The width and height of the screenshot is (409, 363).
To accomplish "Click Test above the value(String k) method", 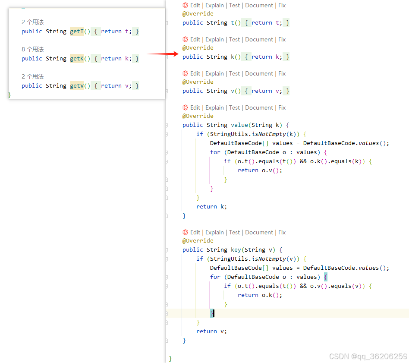I will [x=234, y=107].
